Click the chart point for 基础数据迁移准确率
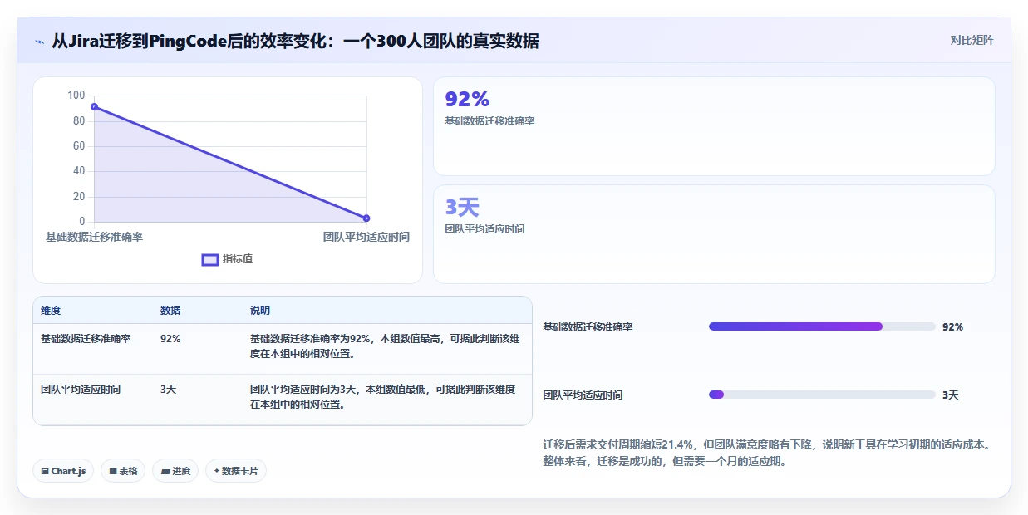This screenshot has height=515, width=1028. coord(94,106)
